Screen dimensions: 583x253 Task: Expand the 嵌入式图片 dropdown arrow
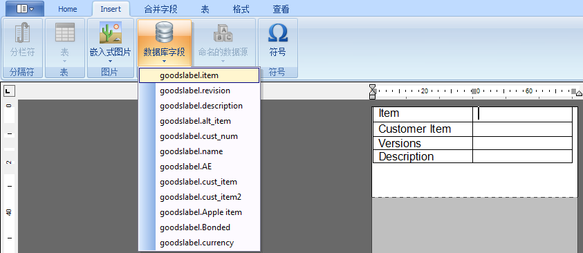point(111,62)
